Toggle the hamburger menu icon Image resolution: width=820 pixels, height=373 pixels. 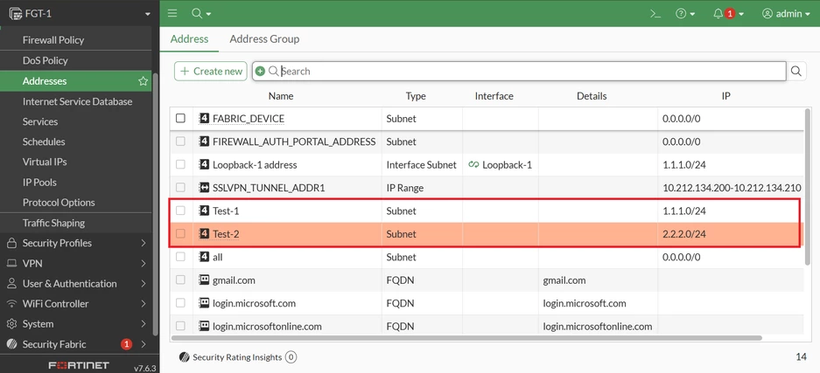[x=172, y=14]
